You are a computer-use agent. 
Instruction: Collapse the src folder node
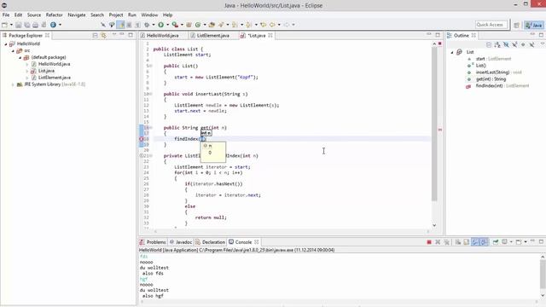[x=13, y=51]
